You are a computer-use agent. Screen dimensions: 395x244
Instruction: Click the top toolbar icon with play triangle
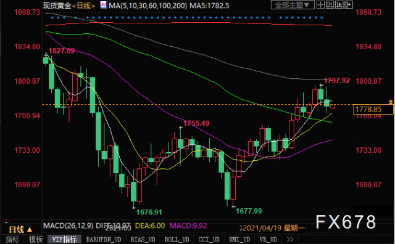[339, 5]
